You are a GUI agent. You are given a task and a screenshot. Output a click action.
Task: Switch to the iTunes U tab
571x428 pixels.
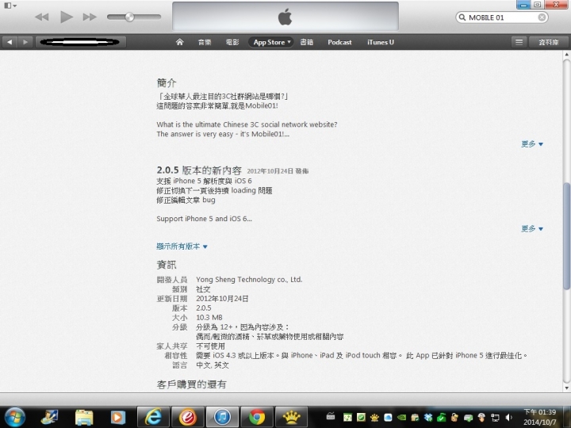(381, 42)
